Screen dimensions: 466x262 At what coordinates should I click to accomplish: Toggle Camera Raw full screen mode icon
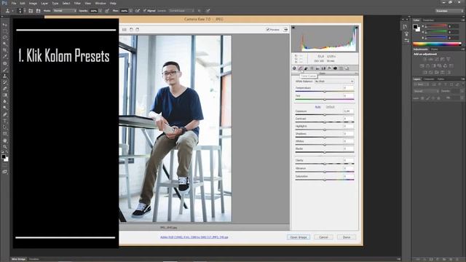pyautogui.click(x=285, y=29)
